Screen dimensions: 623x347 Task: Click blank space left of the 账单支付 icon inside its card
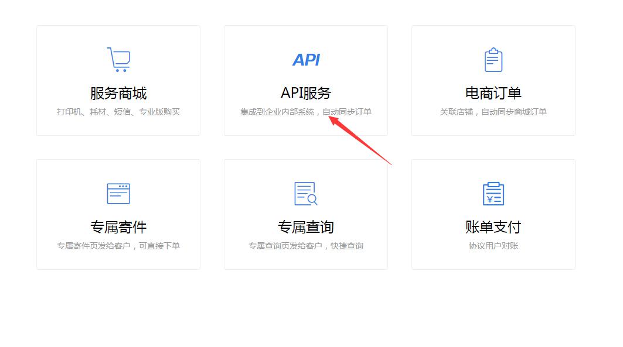pos(445,194)
